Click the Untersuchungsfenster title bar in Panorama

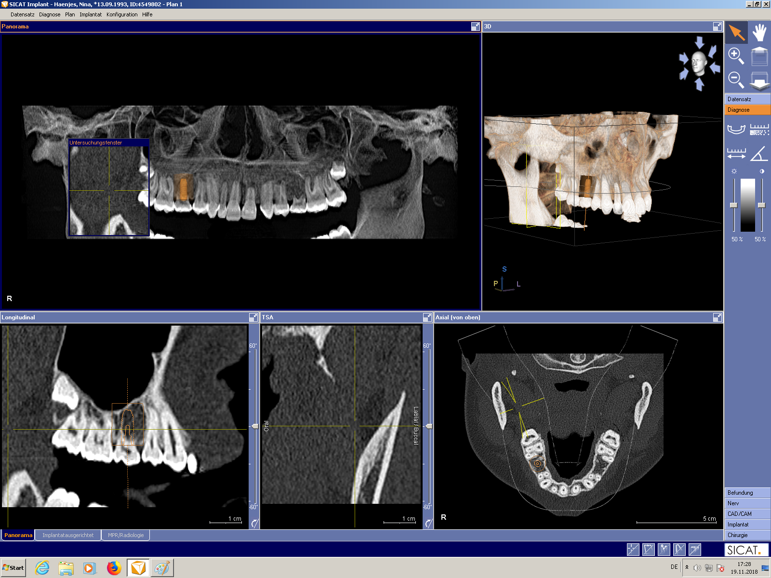pos(109,143)
